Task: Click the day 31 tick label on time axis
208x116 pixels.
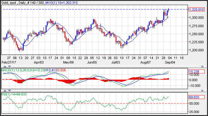Action: point(139,58)
